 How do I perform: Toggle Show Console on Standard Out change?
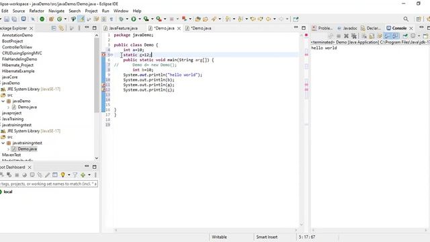pyautogui.click(x=387, y=36)
